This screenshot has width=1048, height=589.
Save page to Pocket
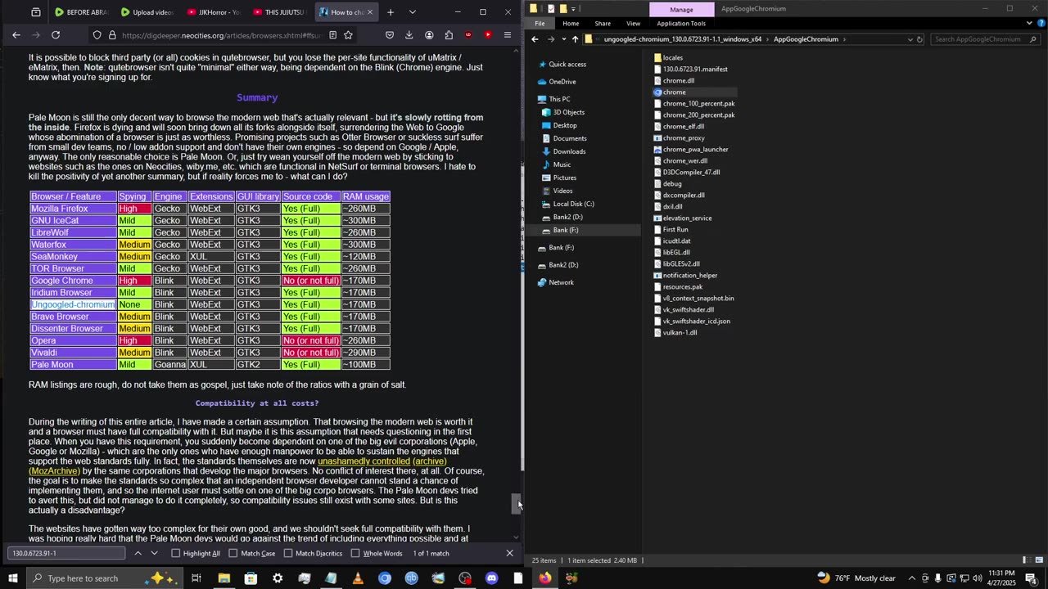click(389, 35)
